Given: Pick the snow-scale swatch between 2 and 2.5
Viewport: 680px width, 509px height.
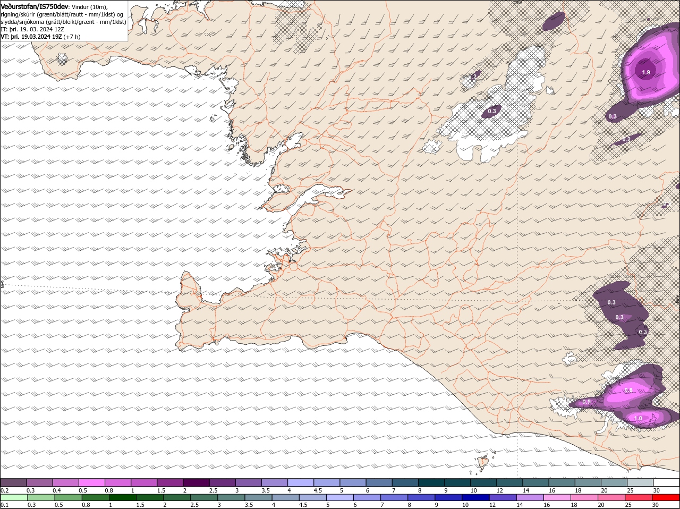Looking at the screenshot, I should click(196, 482).
